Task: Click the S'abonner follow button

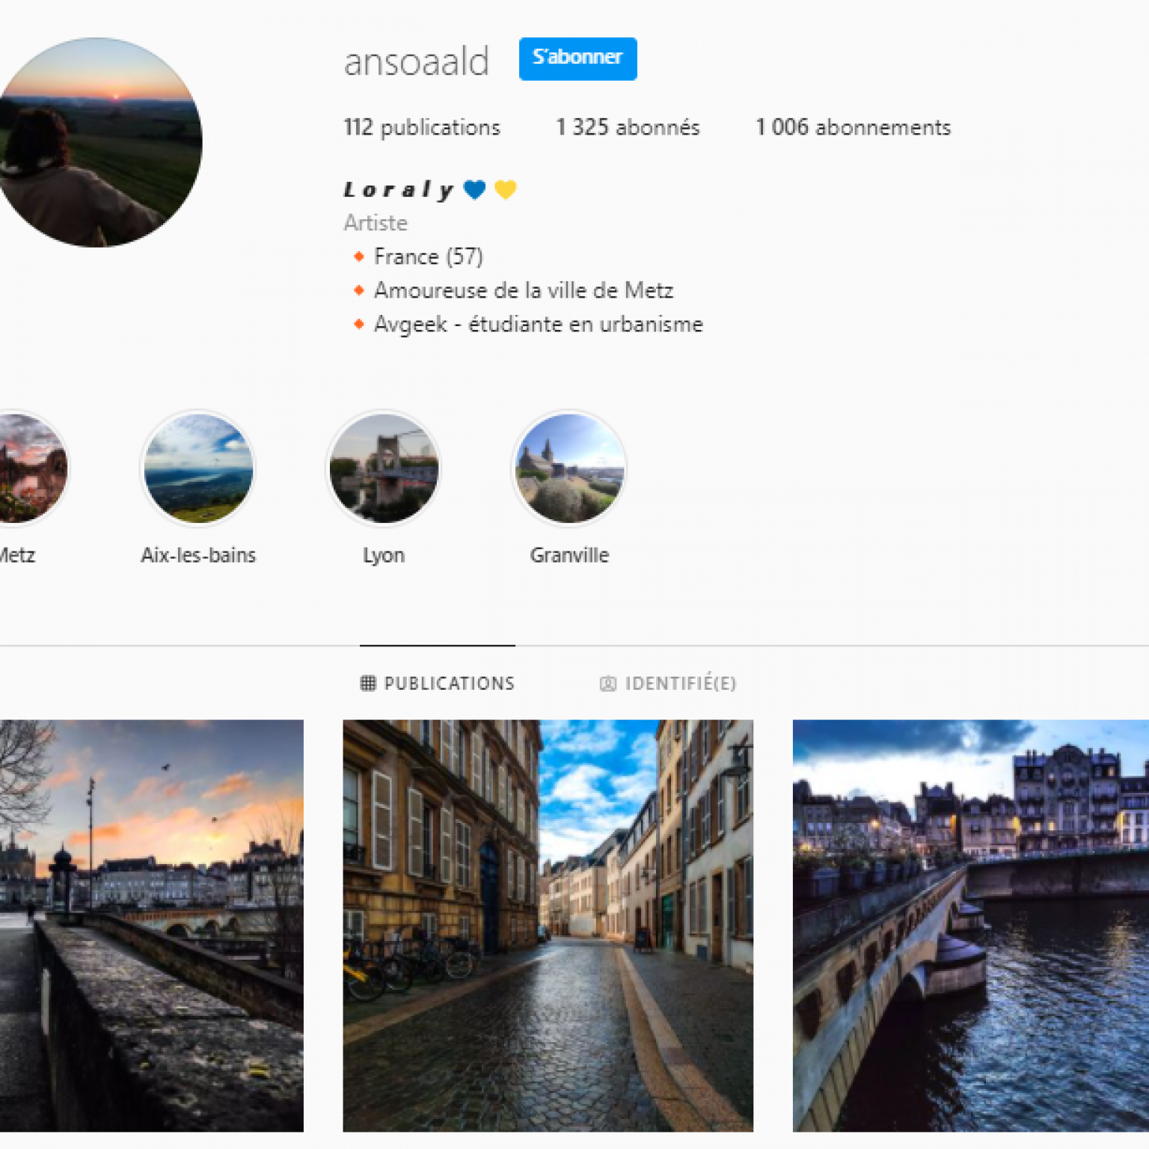Action: pos(577,58)
